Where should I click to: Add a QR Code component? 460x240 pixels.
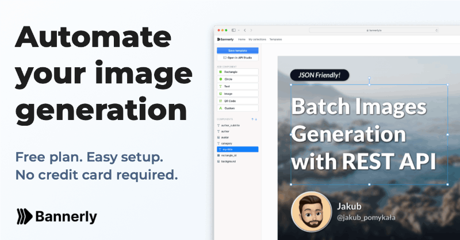pos(237,101)
